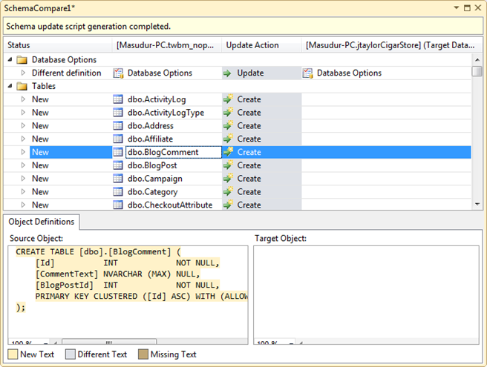Click the table icon beside dbo.Campaign
487x367 pixels.
(118, 179)
